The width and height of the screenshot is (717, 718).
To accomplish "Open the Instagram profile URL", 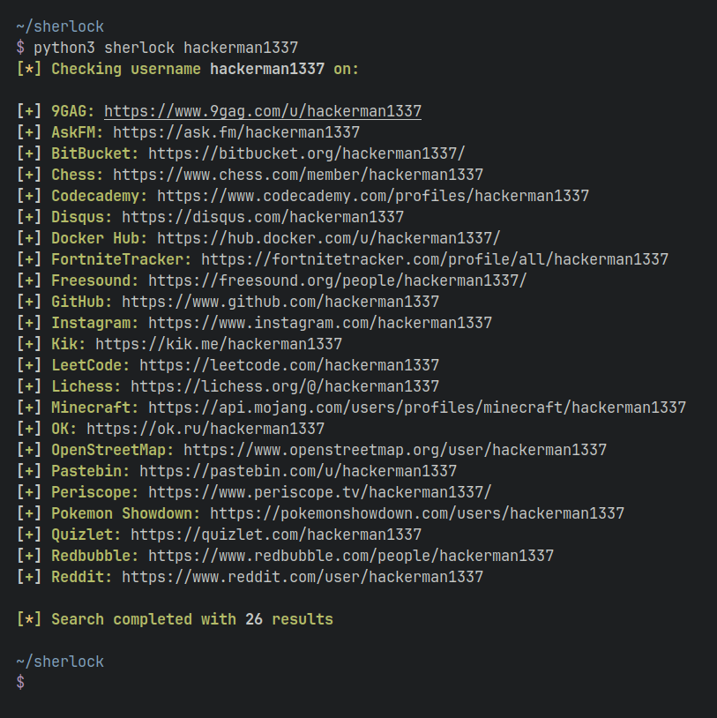I will pyautogui.click(x=319, y=323).
